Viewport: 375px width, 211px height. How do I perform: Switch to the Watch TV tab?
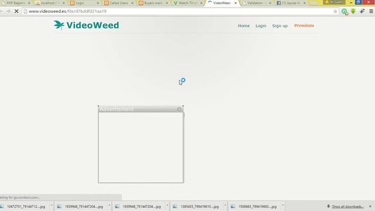click(x=188, y=3)
